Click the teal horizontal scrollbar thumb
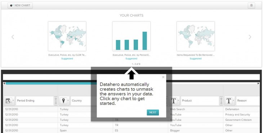 pyautogui.click(x=51, y=83)
